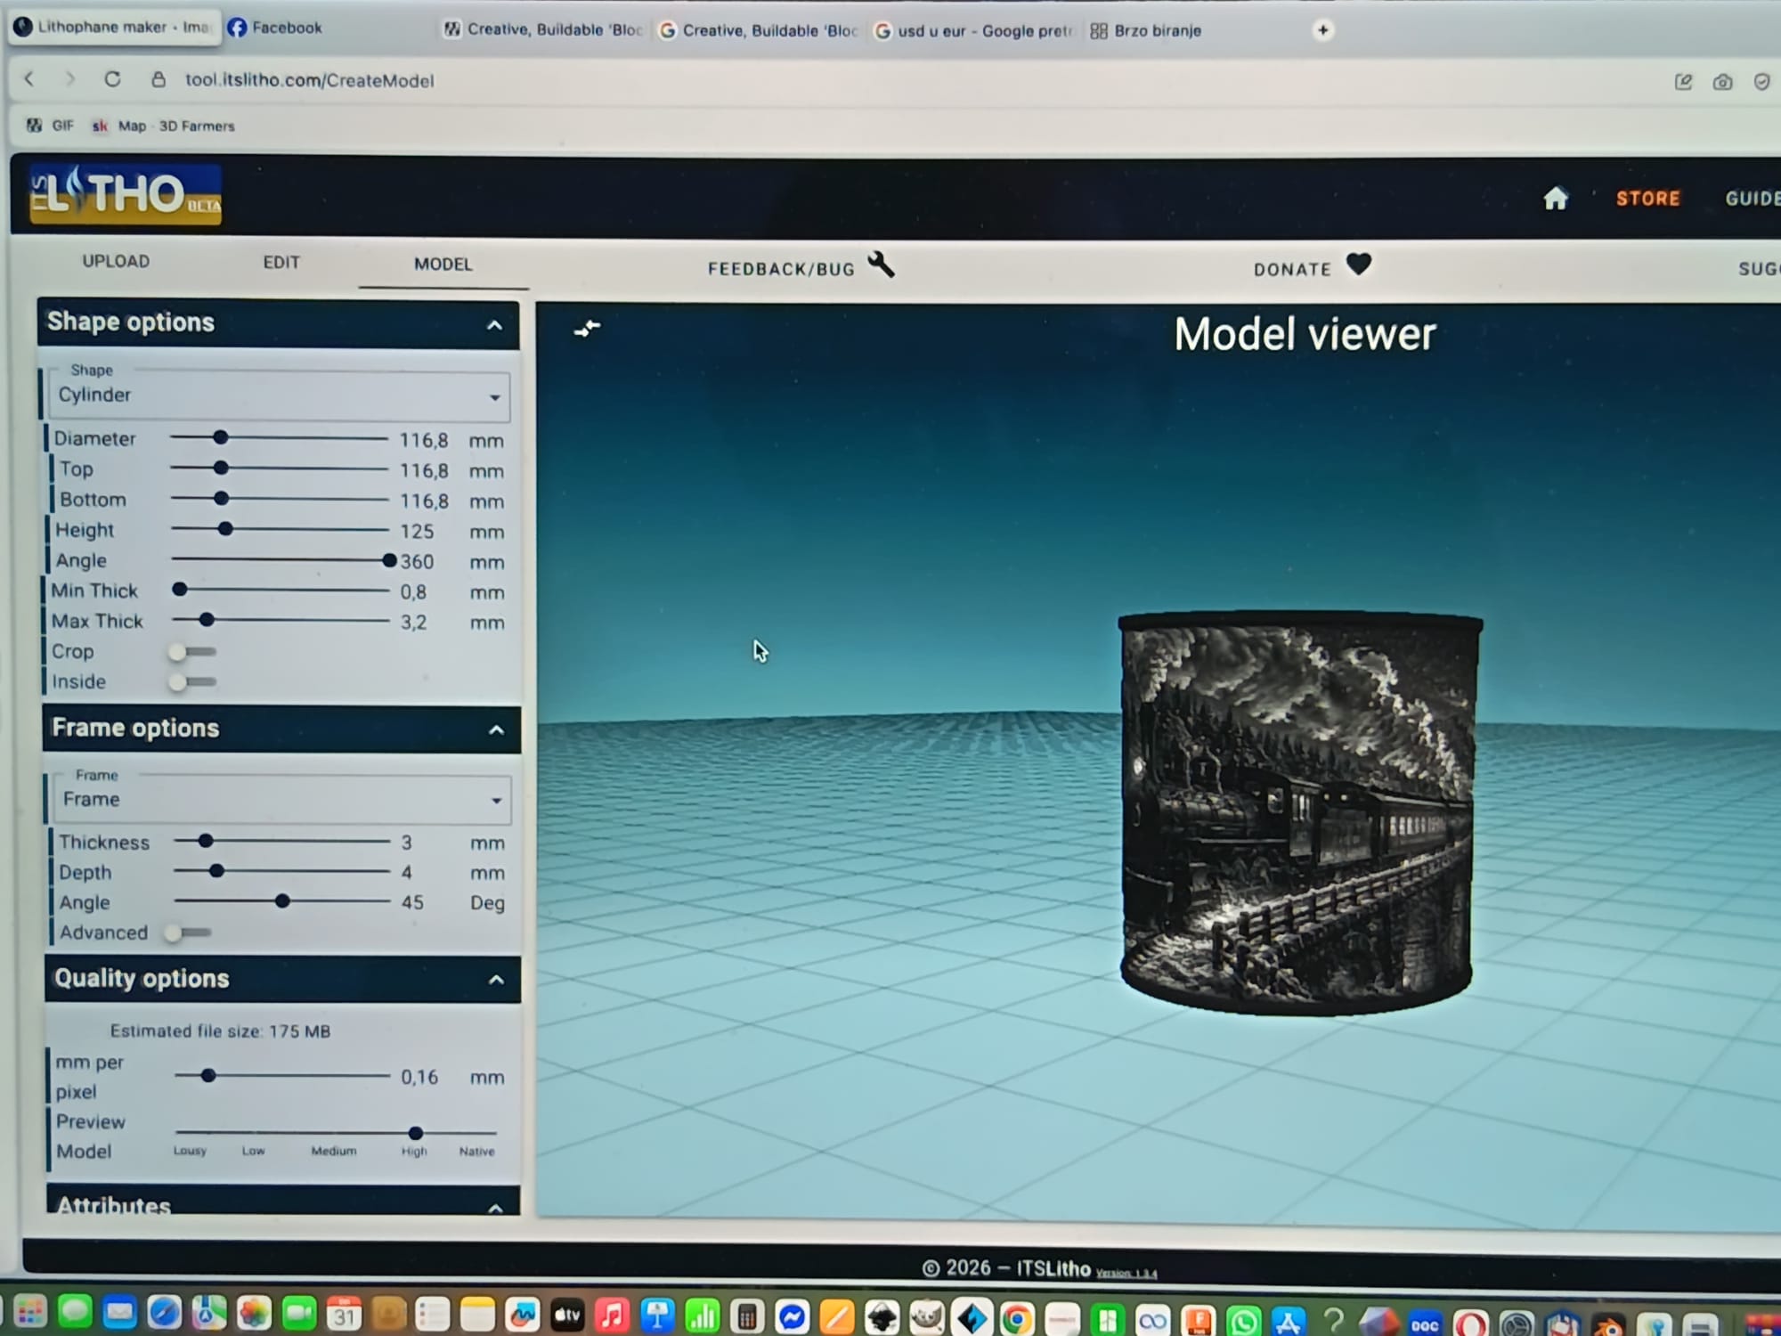Click the Preview Model quality slider handle

[x=415, y=1133]
